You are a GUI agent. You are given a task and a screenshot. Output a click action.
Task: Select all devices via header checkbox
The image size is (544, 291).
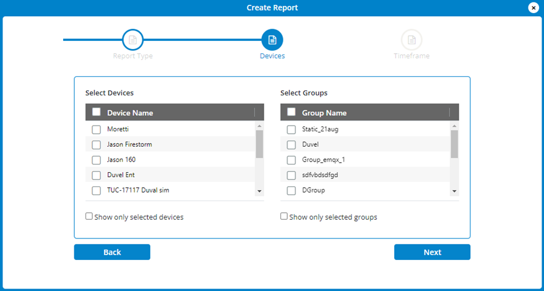pyautogui.click(x=96, y=112)
